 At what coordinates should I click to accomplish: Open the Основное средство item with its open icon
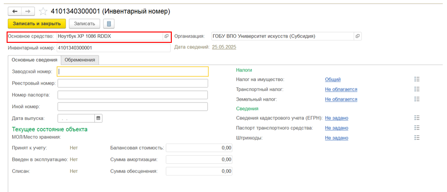coord(167,36)
